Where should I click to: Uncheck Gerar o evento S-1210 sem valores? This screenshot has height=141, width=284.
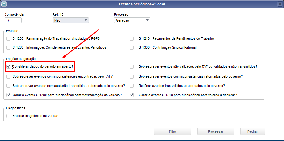[x=131, y=95]
